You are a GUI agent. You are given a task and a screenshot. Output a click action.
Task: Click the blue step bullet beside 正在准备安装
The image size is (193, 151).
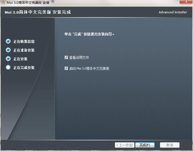coord(8,50)
